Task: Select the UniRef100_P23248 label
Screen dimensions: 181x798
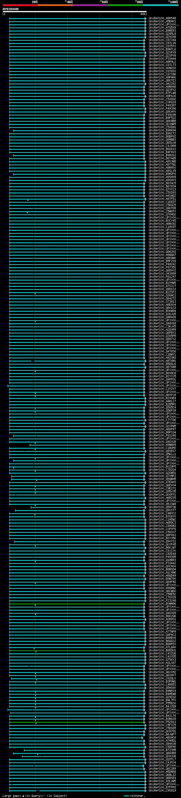Action: [162, 601]
